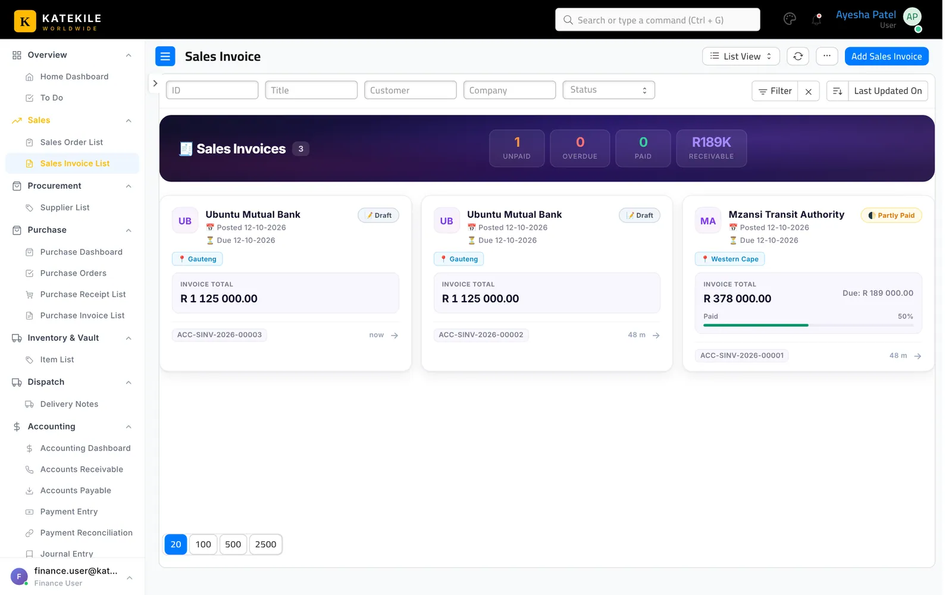Click the refresh list icon
Image resolution: width=952 pixels, height=595 pixels.
pos(798,57)
